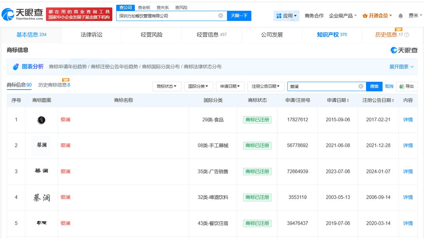Viewport: 424px width, 239px height.
Task: Click the TianYanCha logo at top left
Action: (x=22, y=14)
